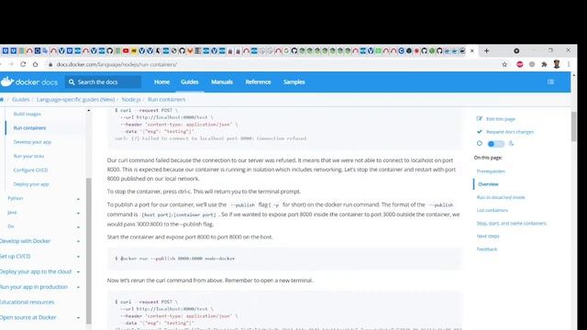Click the browser address bar URL
Viewport: 587px width, 330px height.
[116, 64]
